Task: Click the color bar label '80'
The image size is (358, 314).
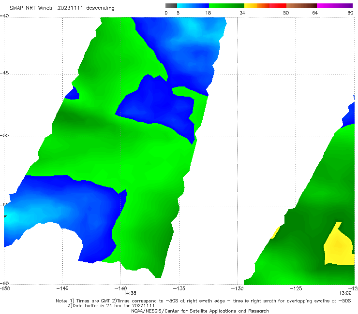Action: pyautogui.click(x=350, y=13)
